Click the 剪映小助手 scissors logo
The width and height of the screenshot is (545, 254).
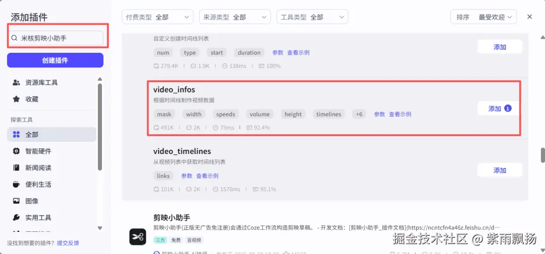[138, 237]
